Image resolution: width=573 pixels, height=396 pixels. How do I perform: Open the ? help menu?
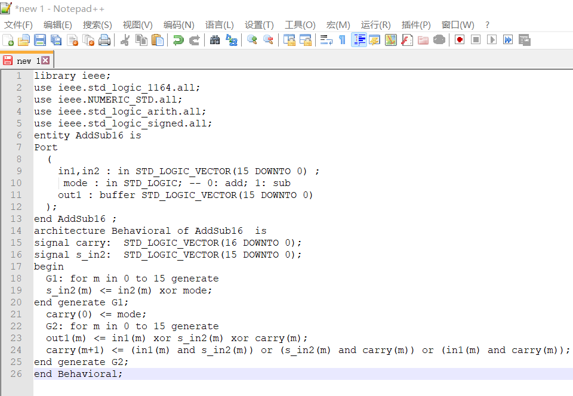tap(487, 25)
